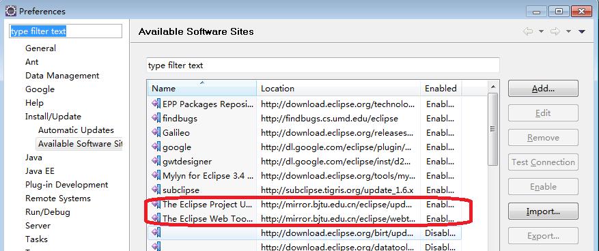Click the subclipse site icon
Image resolution: width=599 pixels, height=251 pixels.
(x=156, y=190)
